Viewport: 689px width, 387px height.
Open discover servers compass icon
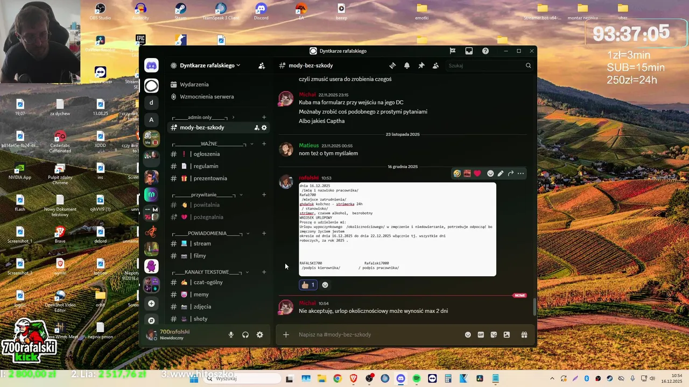(151, 320)
